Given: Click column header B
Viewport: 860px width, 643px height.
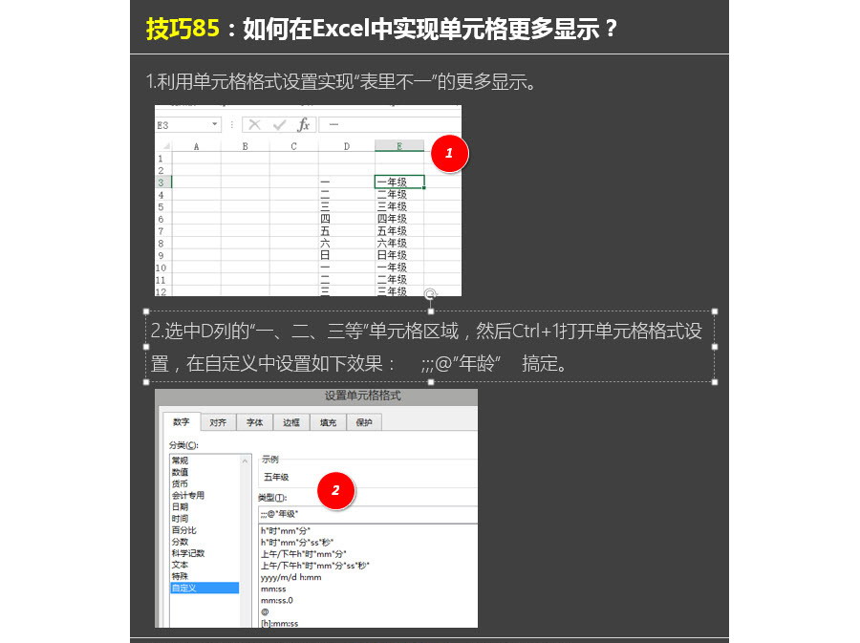Looking at the screenshot, I should 246,146.
